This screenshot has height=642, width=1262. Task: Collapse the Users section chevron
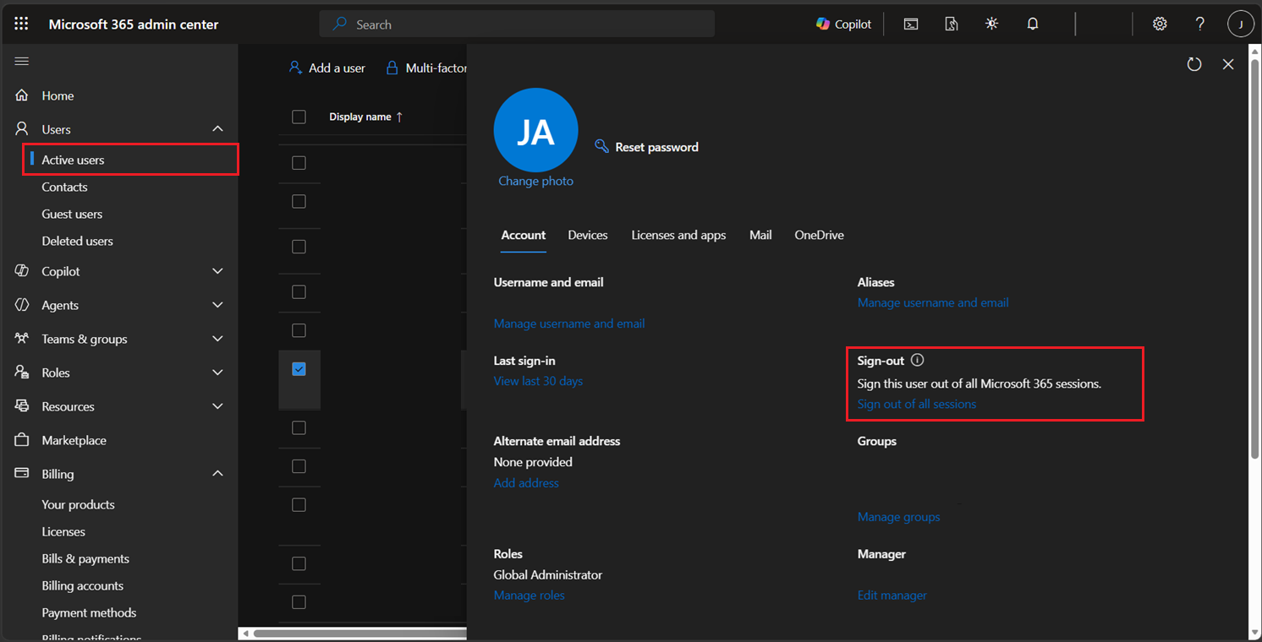(x=217, y=129)
